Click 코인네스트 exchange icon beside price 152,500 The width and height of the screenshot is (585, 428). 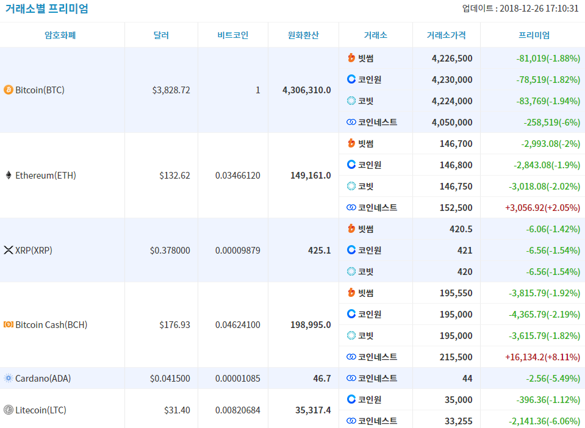point(351,207)
